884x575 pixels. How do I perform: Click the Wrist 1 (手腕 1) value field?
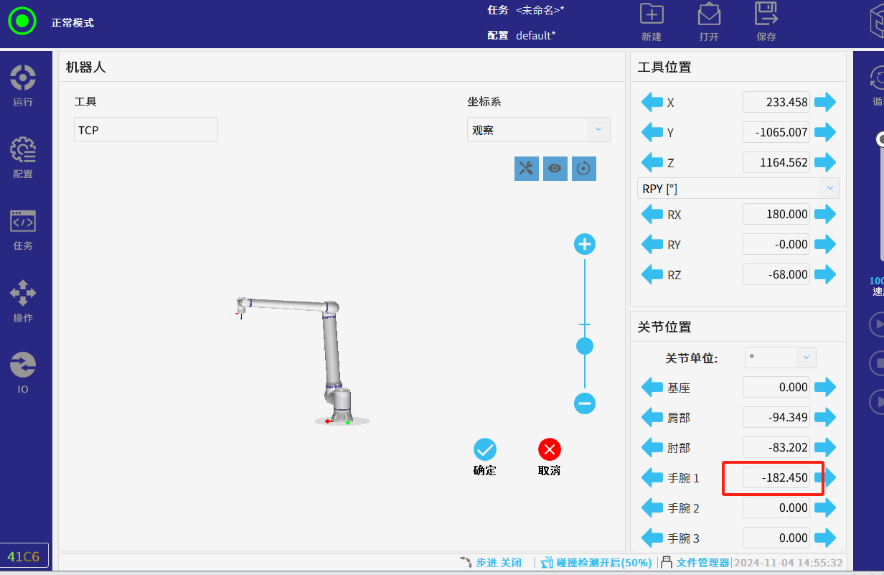click(x=776, y=478)
